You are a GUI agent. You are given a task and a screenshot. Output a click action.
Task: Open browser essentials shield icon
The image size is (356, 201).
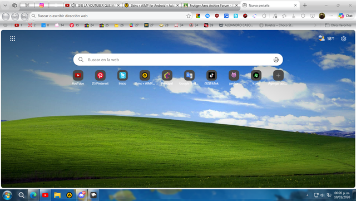tap(303, 16)
